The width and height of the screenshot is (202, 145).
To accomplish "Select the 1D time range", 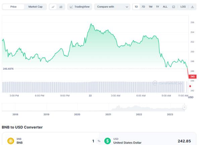I will tap(136, 7).
